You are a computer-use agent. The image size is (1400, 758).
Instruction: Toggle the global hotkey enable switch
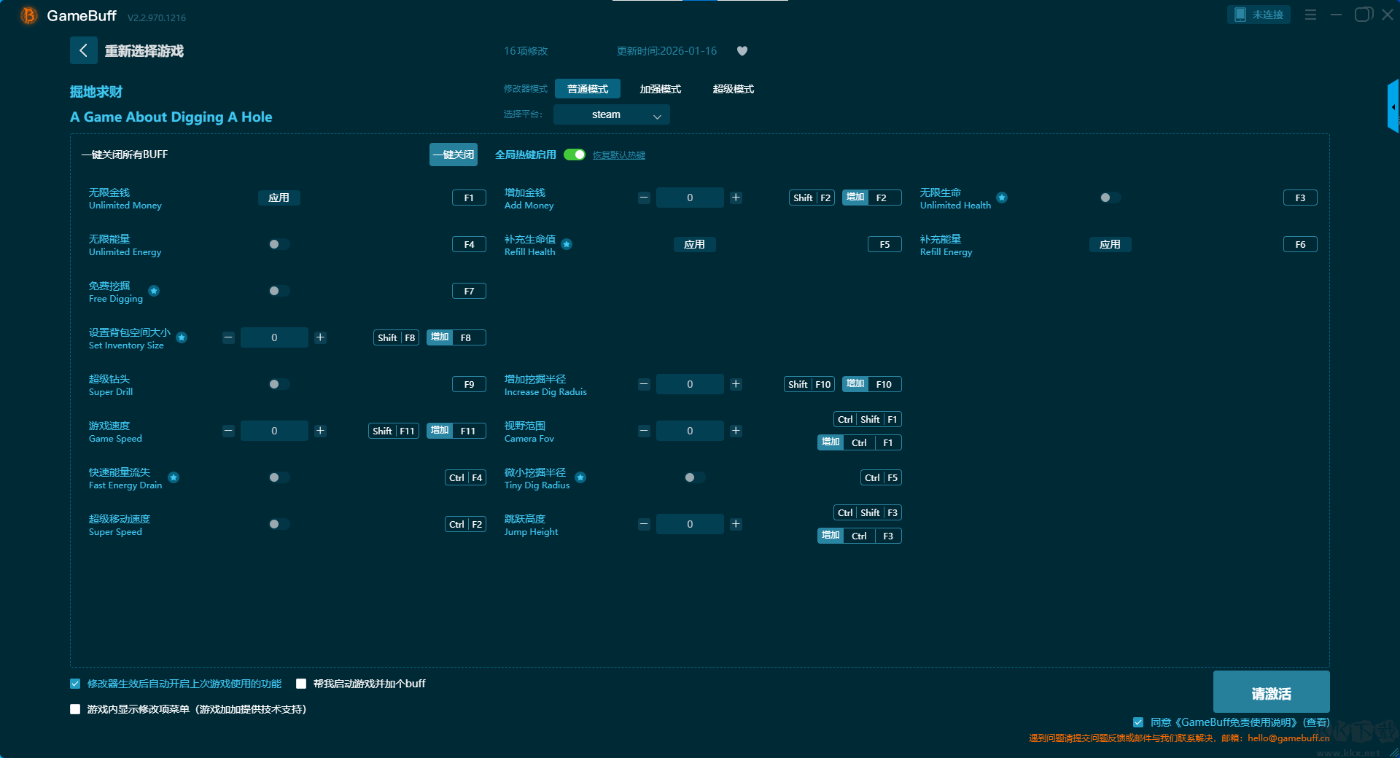tap(575, 155)
